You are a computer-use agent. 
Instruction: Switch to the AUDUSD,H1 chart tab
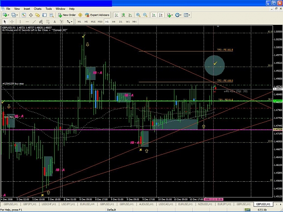coord(146,204)
